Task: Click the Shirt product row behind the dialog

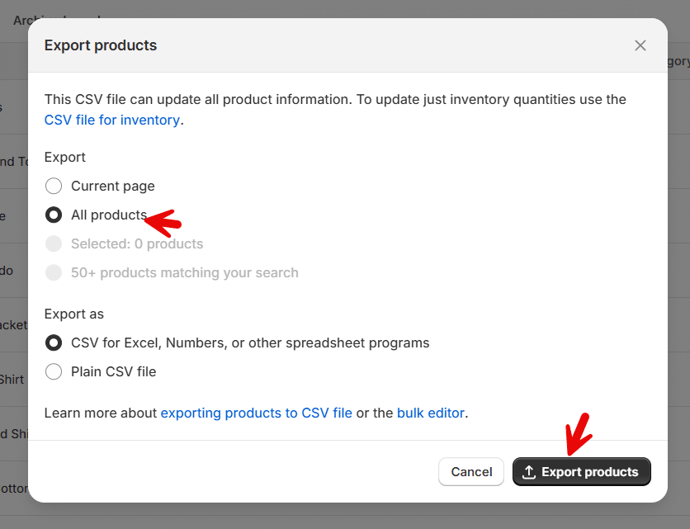Action: [12, 380]
